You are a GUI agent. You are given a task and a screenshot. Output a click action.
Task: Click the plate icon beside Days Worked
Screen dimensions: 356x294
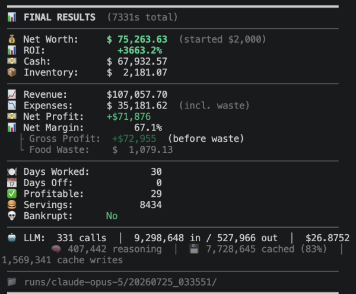coord(12,172)
